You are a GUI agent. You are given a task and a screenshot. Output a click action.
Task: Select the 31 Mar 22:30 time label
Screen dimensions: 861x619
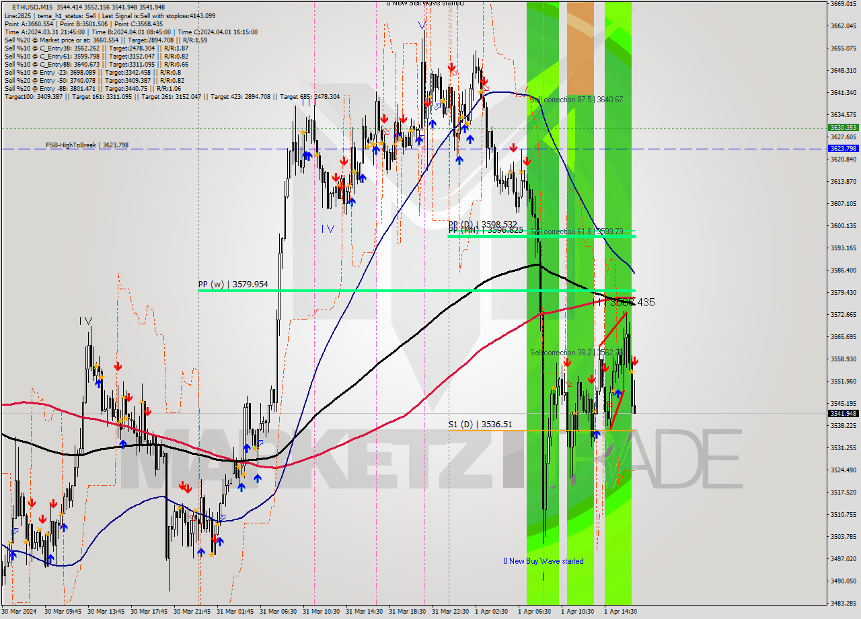coord(450,612)
